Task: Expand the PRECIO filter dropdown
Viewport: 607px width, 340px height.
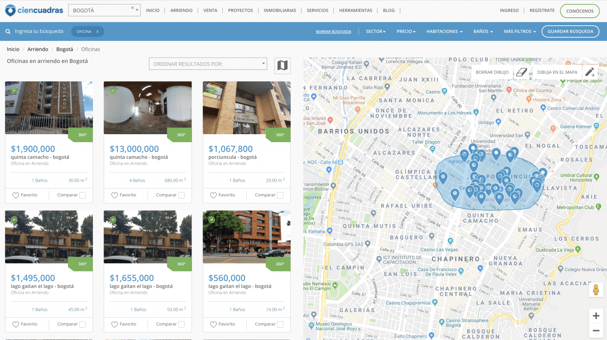Action: pyautogui.click(x=406, y=32)
